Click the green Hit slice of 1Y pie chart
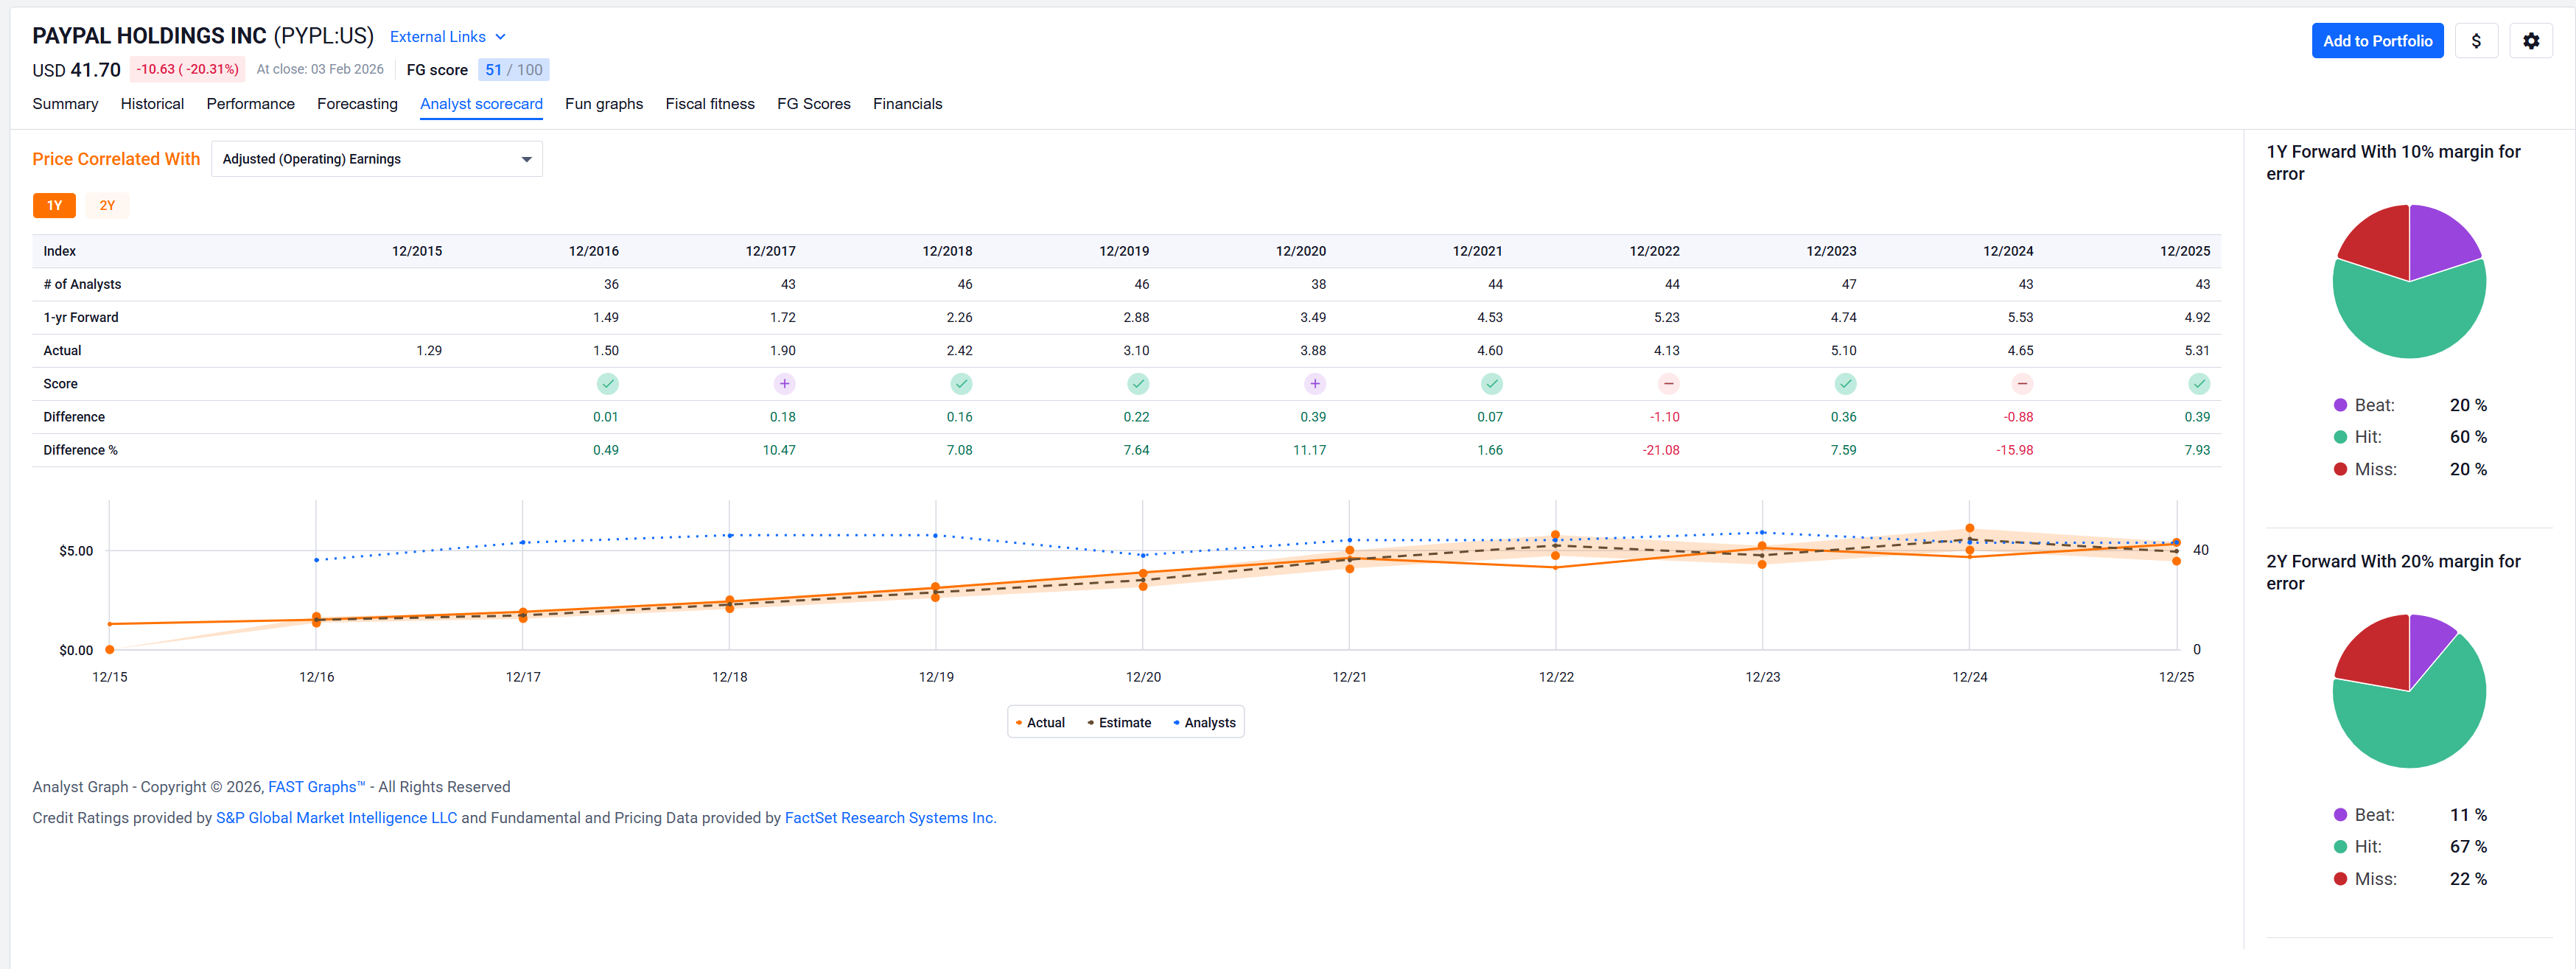Viewport: 2576px width, 969px height. (x=2409, y=320)
